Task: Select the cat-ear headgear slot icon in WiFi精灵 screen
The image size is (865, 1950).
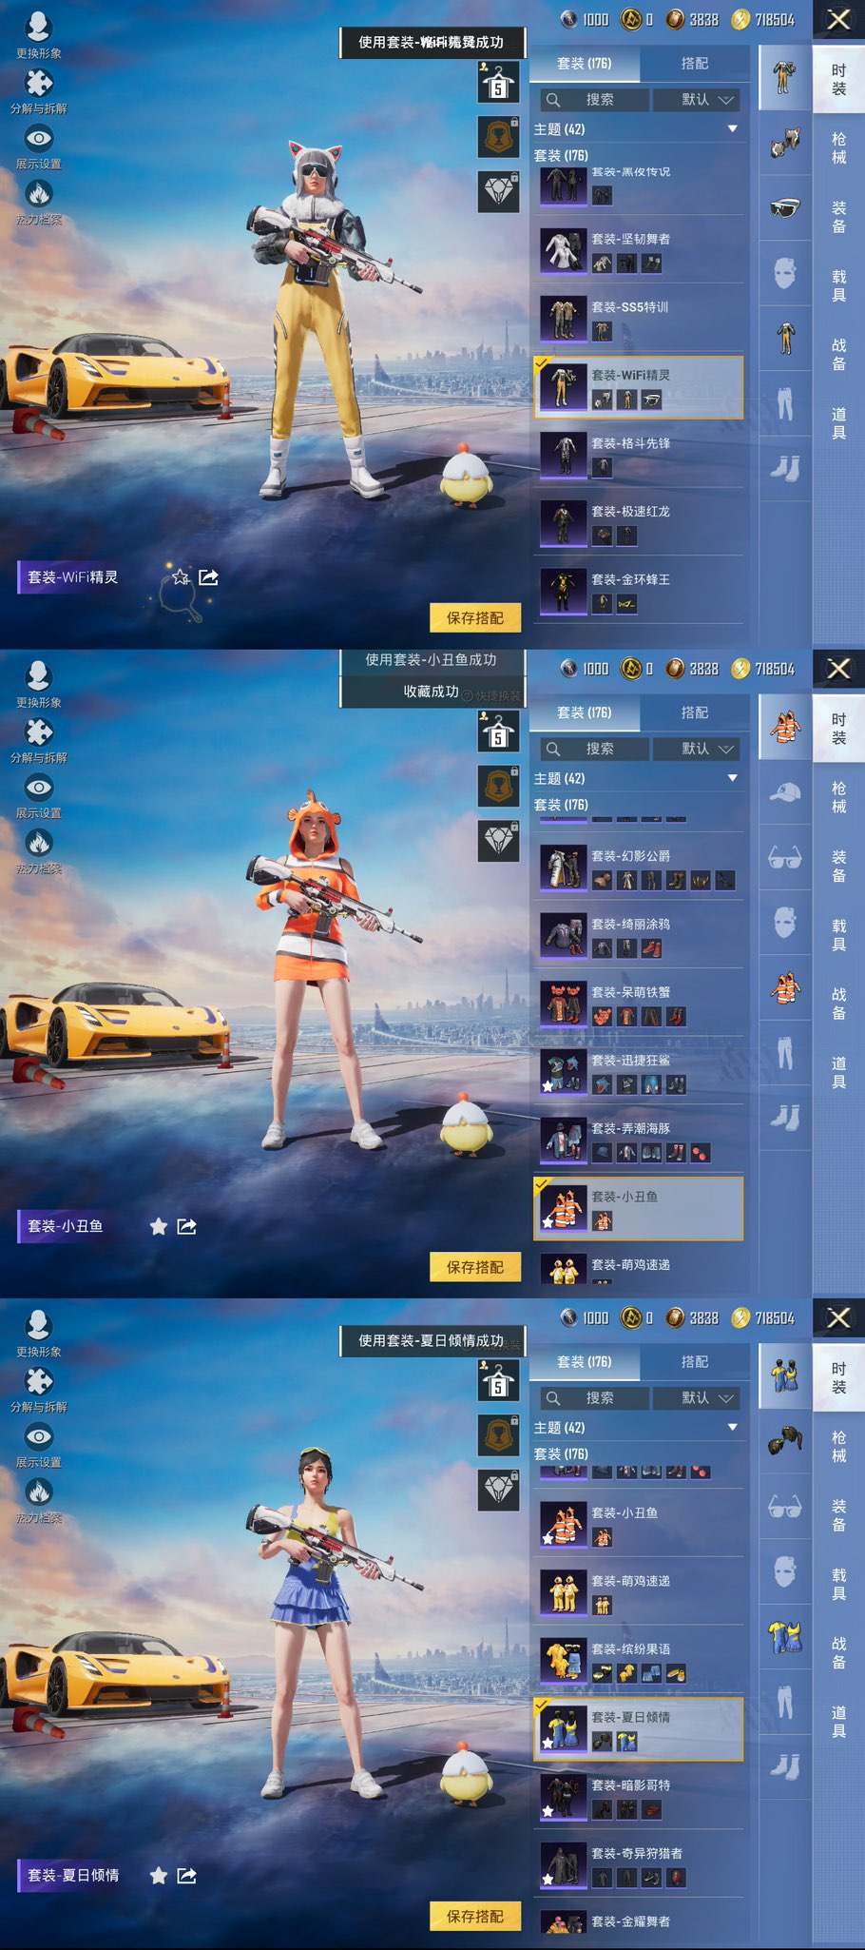Action: pyautogui.click(x=785, y=145)
